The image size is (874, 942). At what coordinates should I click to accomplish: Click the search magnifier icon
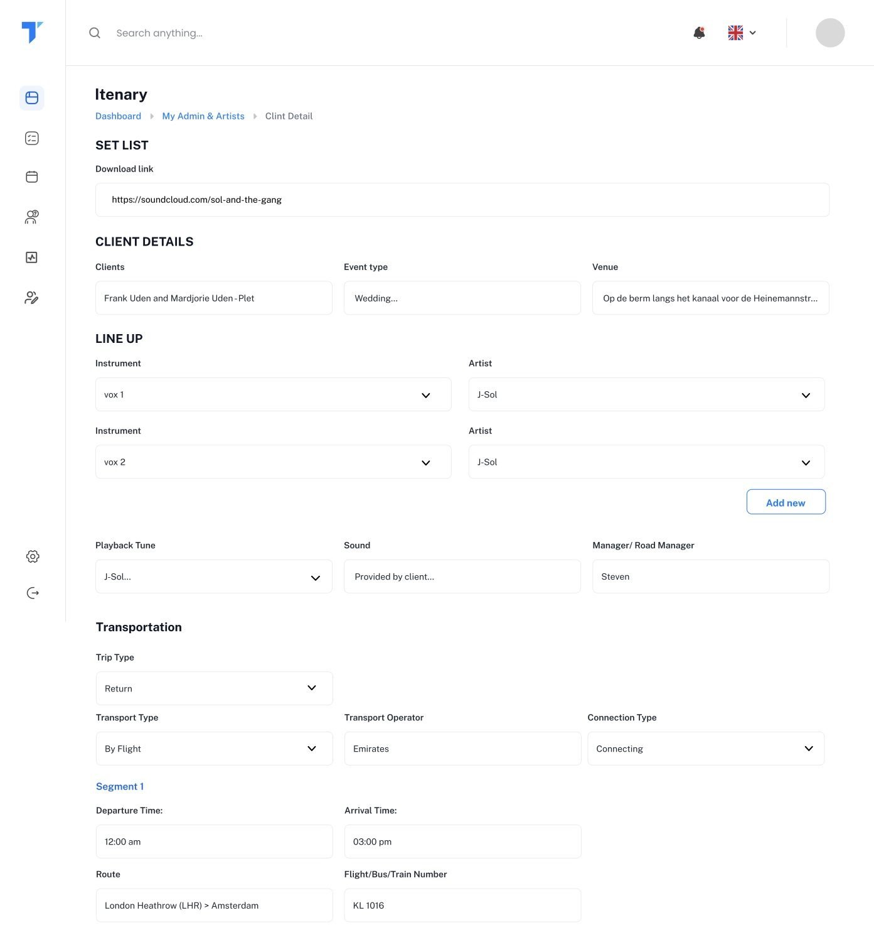tap(95, 33)
